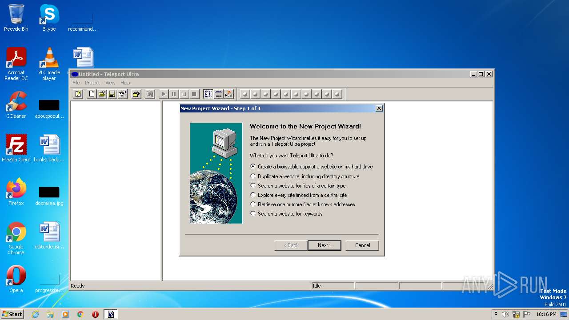The width and height of the screenshot is (569, 320).
Task: Select 'Search a website for keywords' option
Action: click(x=286, y=214)
